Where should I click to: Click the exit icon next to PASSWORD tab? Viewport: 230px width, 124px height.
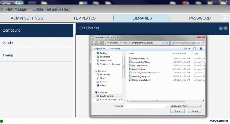225,18
